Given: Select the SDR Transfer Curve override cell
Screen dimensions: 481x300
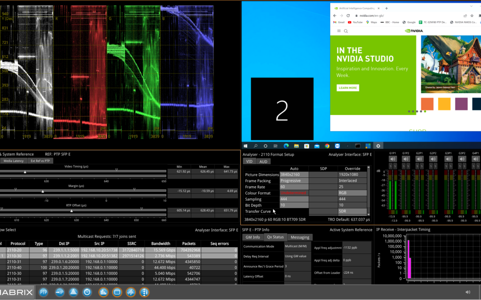Looking at the screenshot, I should (x=352, y=212).
